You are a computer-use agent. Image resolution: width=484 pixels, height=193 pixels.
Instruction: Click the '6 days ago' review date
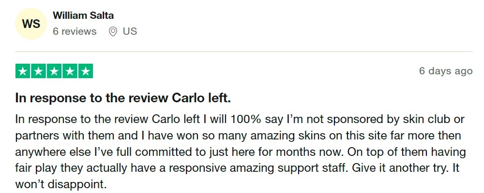(446, 71)
